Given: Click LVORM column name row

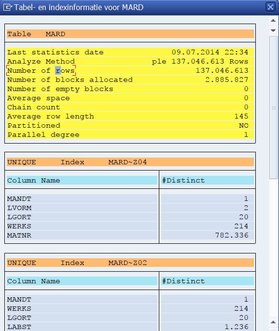Looking at the screenshot, I should (x=82, y=208).
